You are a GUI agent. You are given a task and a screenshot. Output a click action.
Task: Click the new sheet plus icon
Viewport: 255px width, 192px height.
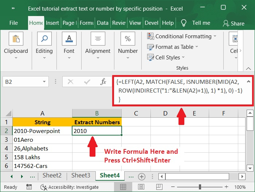click(x=142, y=176)
